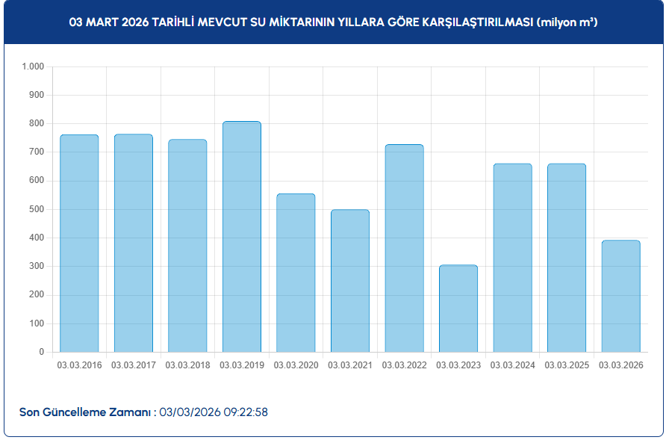669x440 pixels.
Task: Click the 03.03.2019 x-axis date label
Action: click(x=241, y=365)
